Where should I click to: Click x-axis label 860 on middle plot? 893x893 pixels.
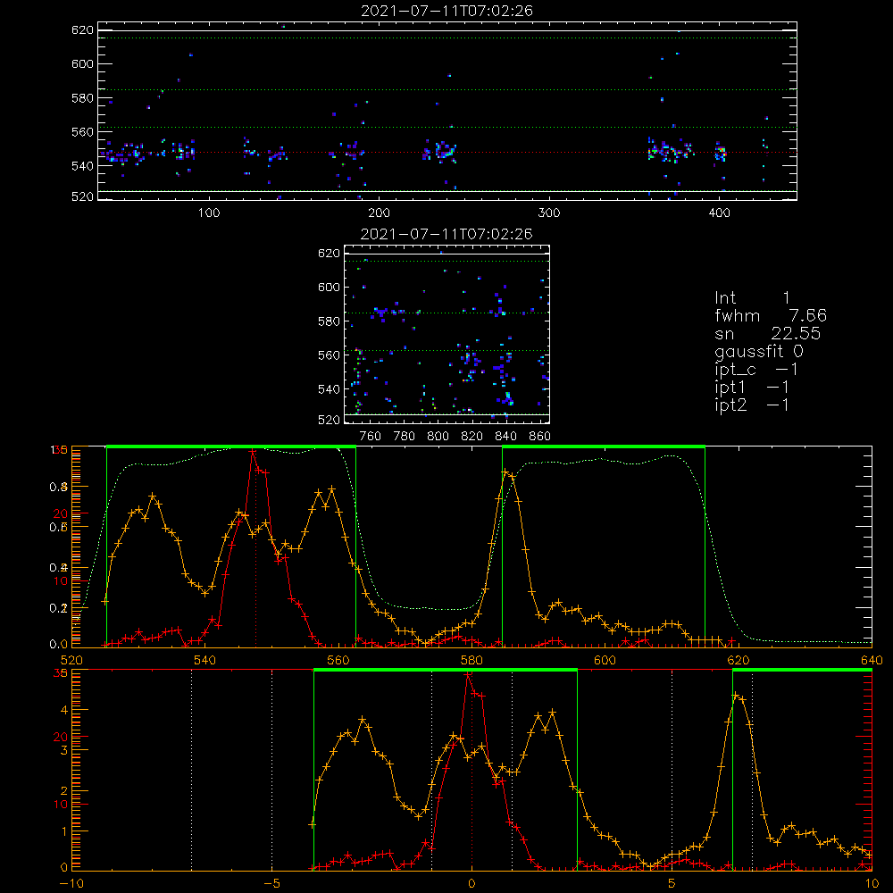pos(540,437)
